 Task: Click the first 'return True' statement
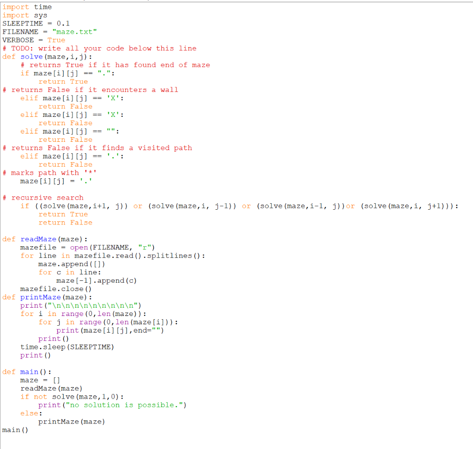coord(63,81)
